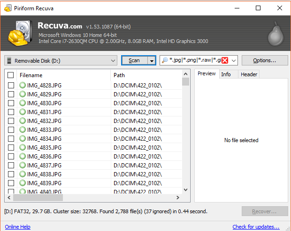
Task: Check the box for IMG_4828.JPG
Action: point(11,85)
